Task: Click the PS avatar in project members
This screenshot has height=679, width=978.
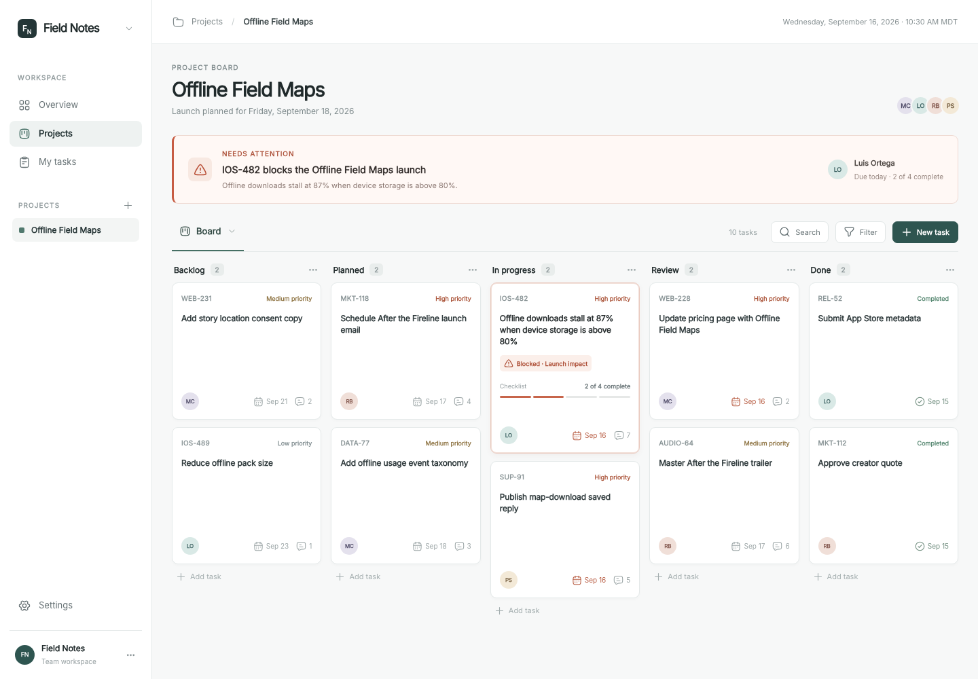Action: 950,106
